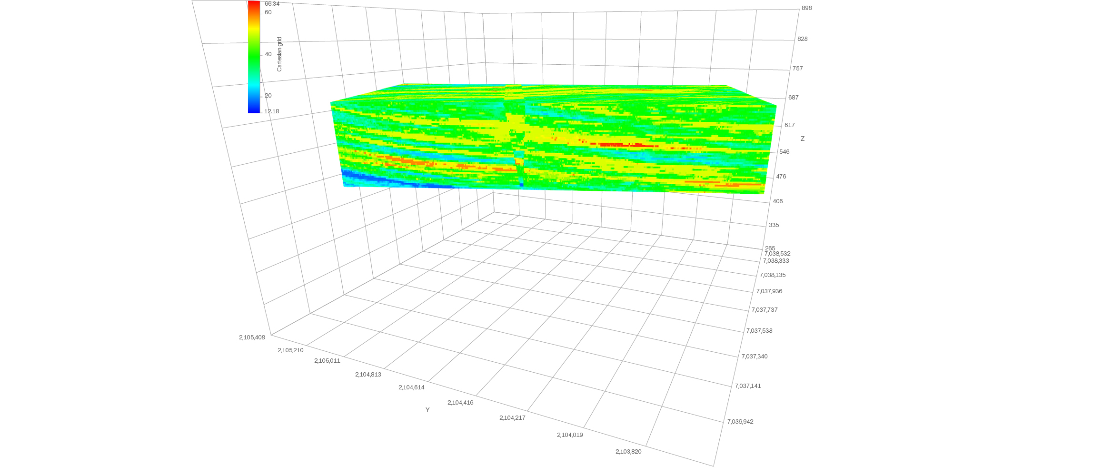Screen dimensions: 1112x476
Task: Click Z axis tick label 335
Action: tap(774, 225)
